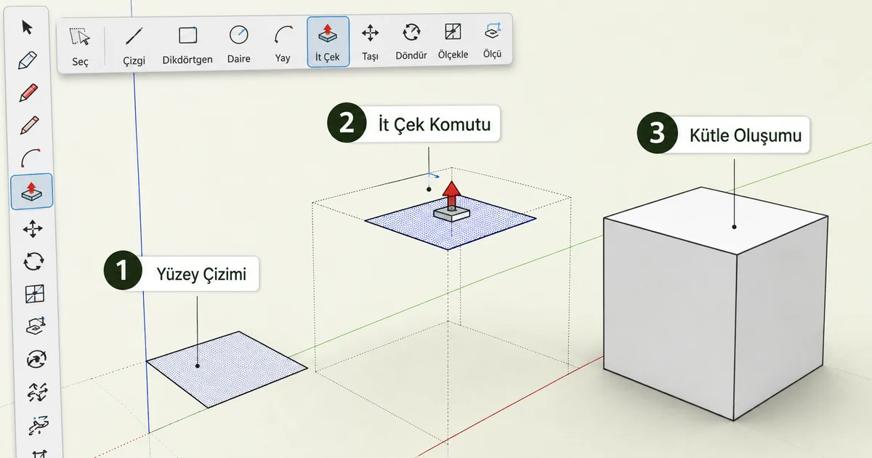Click the circular rotate icon in sidebar
Viewport: 872px width, 458px height.
(33, 261)
